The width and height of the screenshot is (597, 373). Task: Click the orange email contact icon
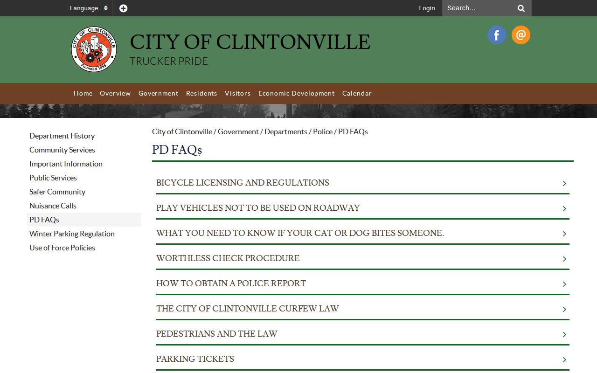[521, 35]
